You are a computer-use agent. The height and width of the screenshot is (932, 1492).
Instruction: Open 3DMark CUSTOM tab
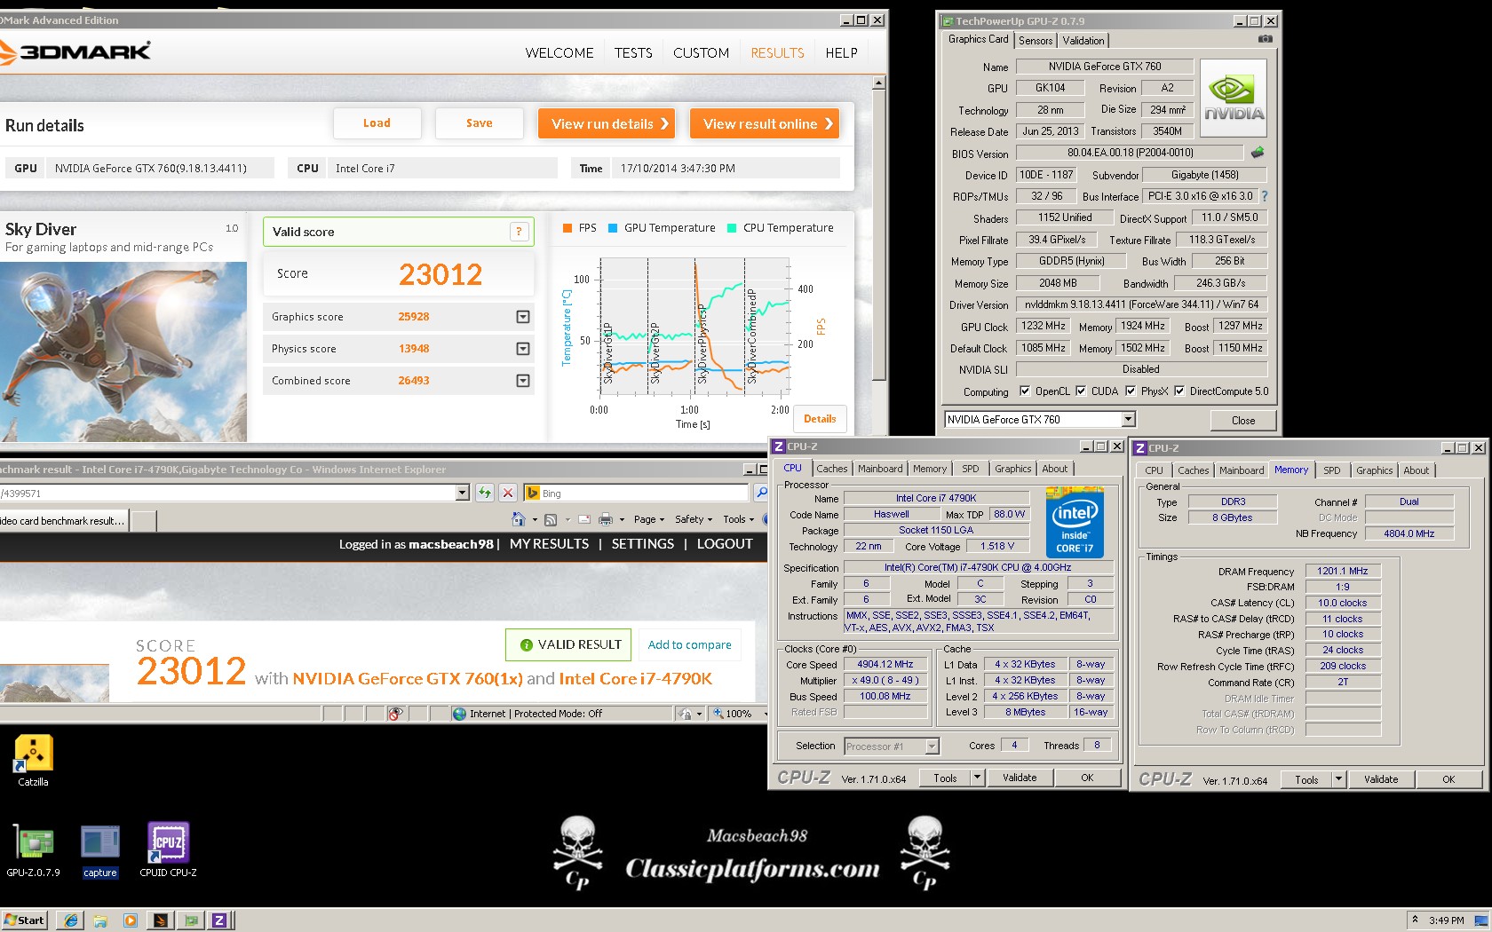coord(701,53)
